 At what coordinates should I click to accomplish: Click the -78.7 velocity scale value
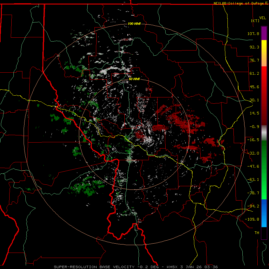click(x=253, y=193)
